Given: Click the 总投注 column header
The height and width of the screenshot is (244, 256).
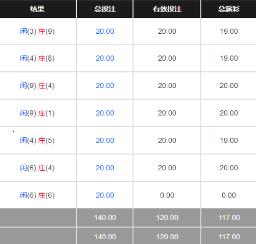Looking at the screenshot, I should click(x=105, y=9).
